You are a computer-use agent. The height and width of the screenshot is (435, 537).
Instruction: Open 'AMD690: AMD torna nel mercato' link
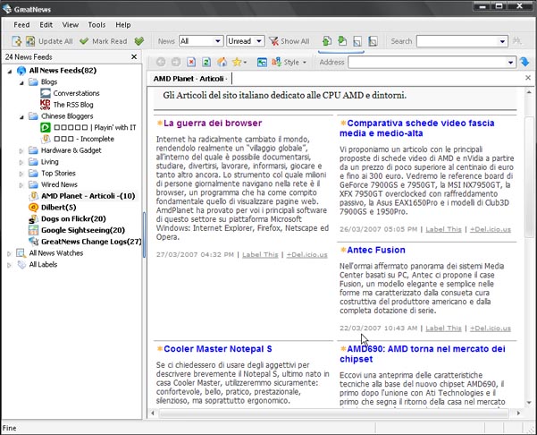[x=423, y=354]
